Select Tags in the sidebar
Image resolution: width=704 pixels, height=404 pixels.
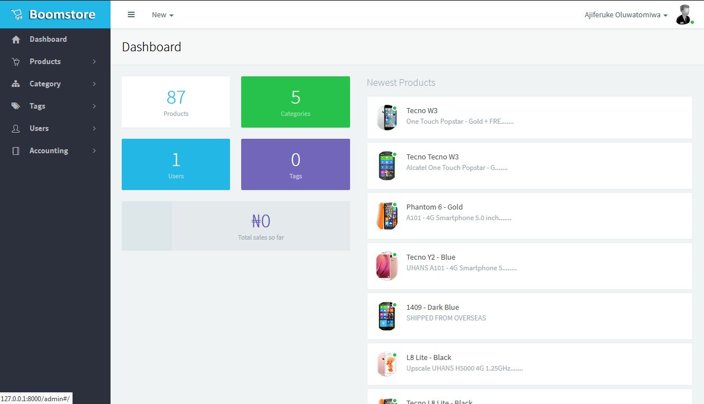(x=55, y=106)
